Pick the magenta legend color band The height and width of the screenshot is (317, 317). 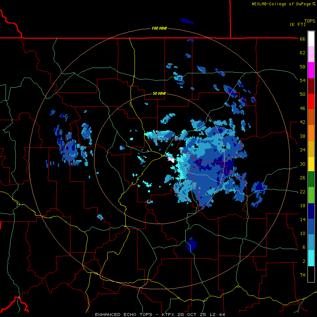tap(311, 70)
